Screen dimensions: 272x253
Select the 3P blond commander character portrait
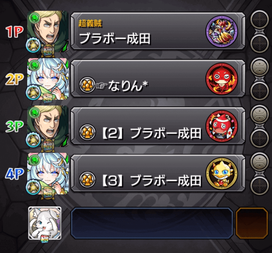point(48,126)
